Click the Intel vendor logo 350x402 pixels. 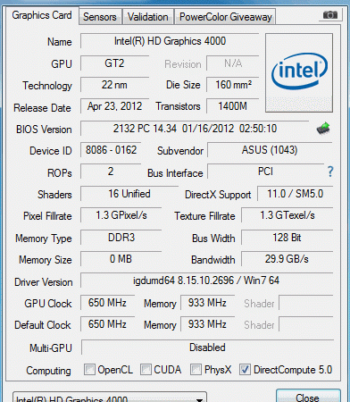click(299, 72)
